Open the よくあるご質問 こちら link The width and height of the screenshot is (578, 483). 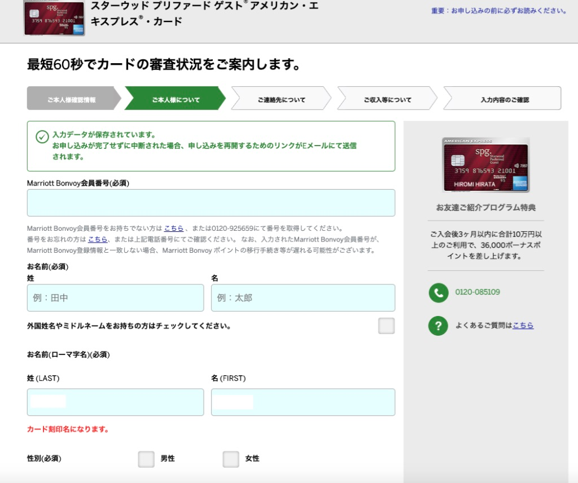tap(522, 326)
